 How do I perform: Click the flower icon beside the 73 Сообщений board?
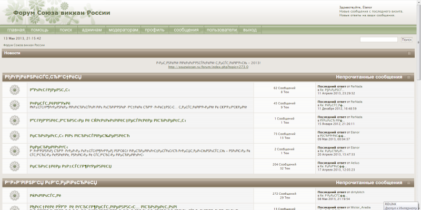click(x=15, y=136)
